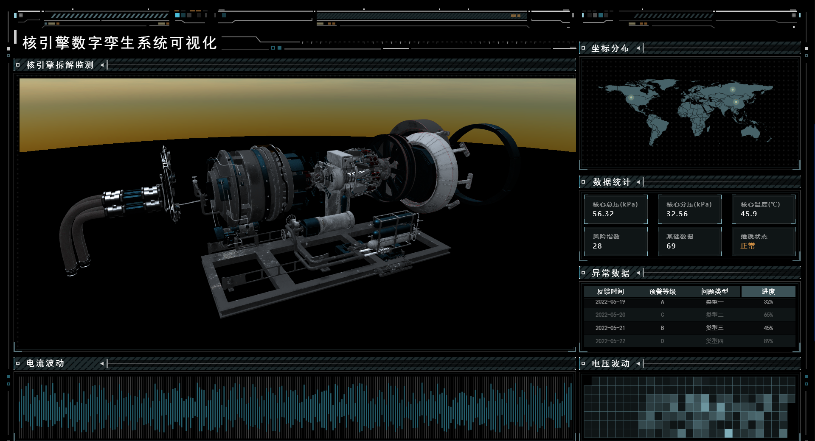815x441 pixels.
Task: Sort the table by the 问题类型 column header
Action: (715, 292)
